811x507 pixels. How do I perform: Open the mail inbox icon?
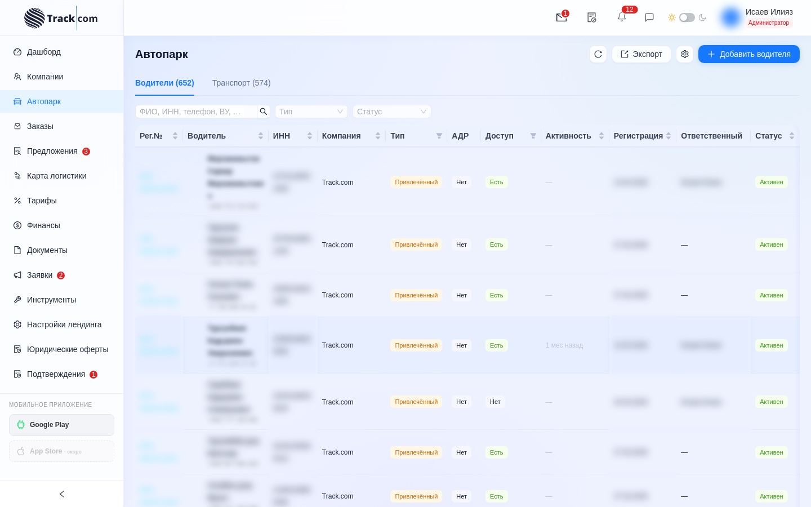562,17
